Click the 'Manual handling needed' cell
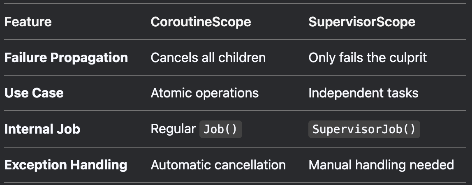 (x=381, y=165)
